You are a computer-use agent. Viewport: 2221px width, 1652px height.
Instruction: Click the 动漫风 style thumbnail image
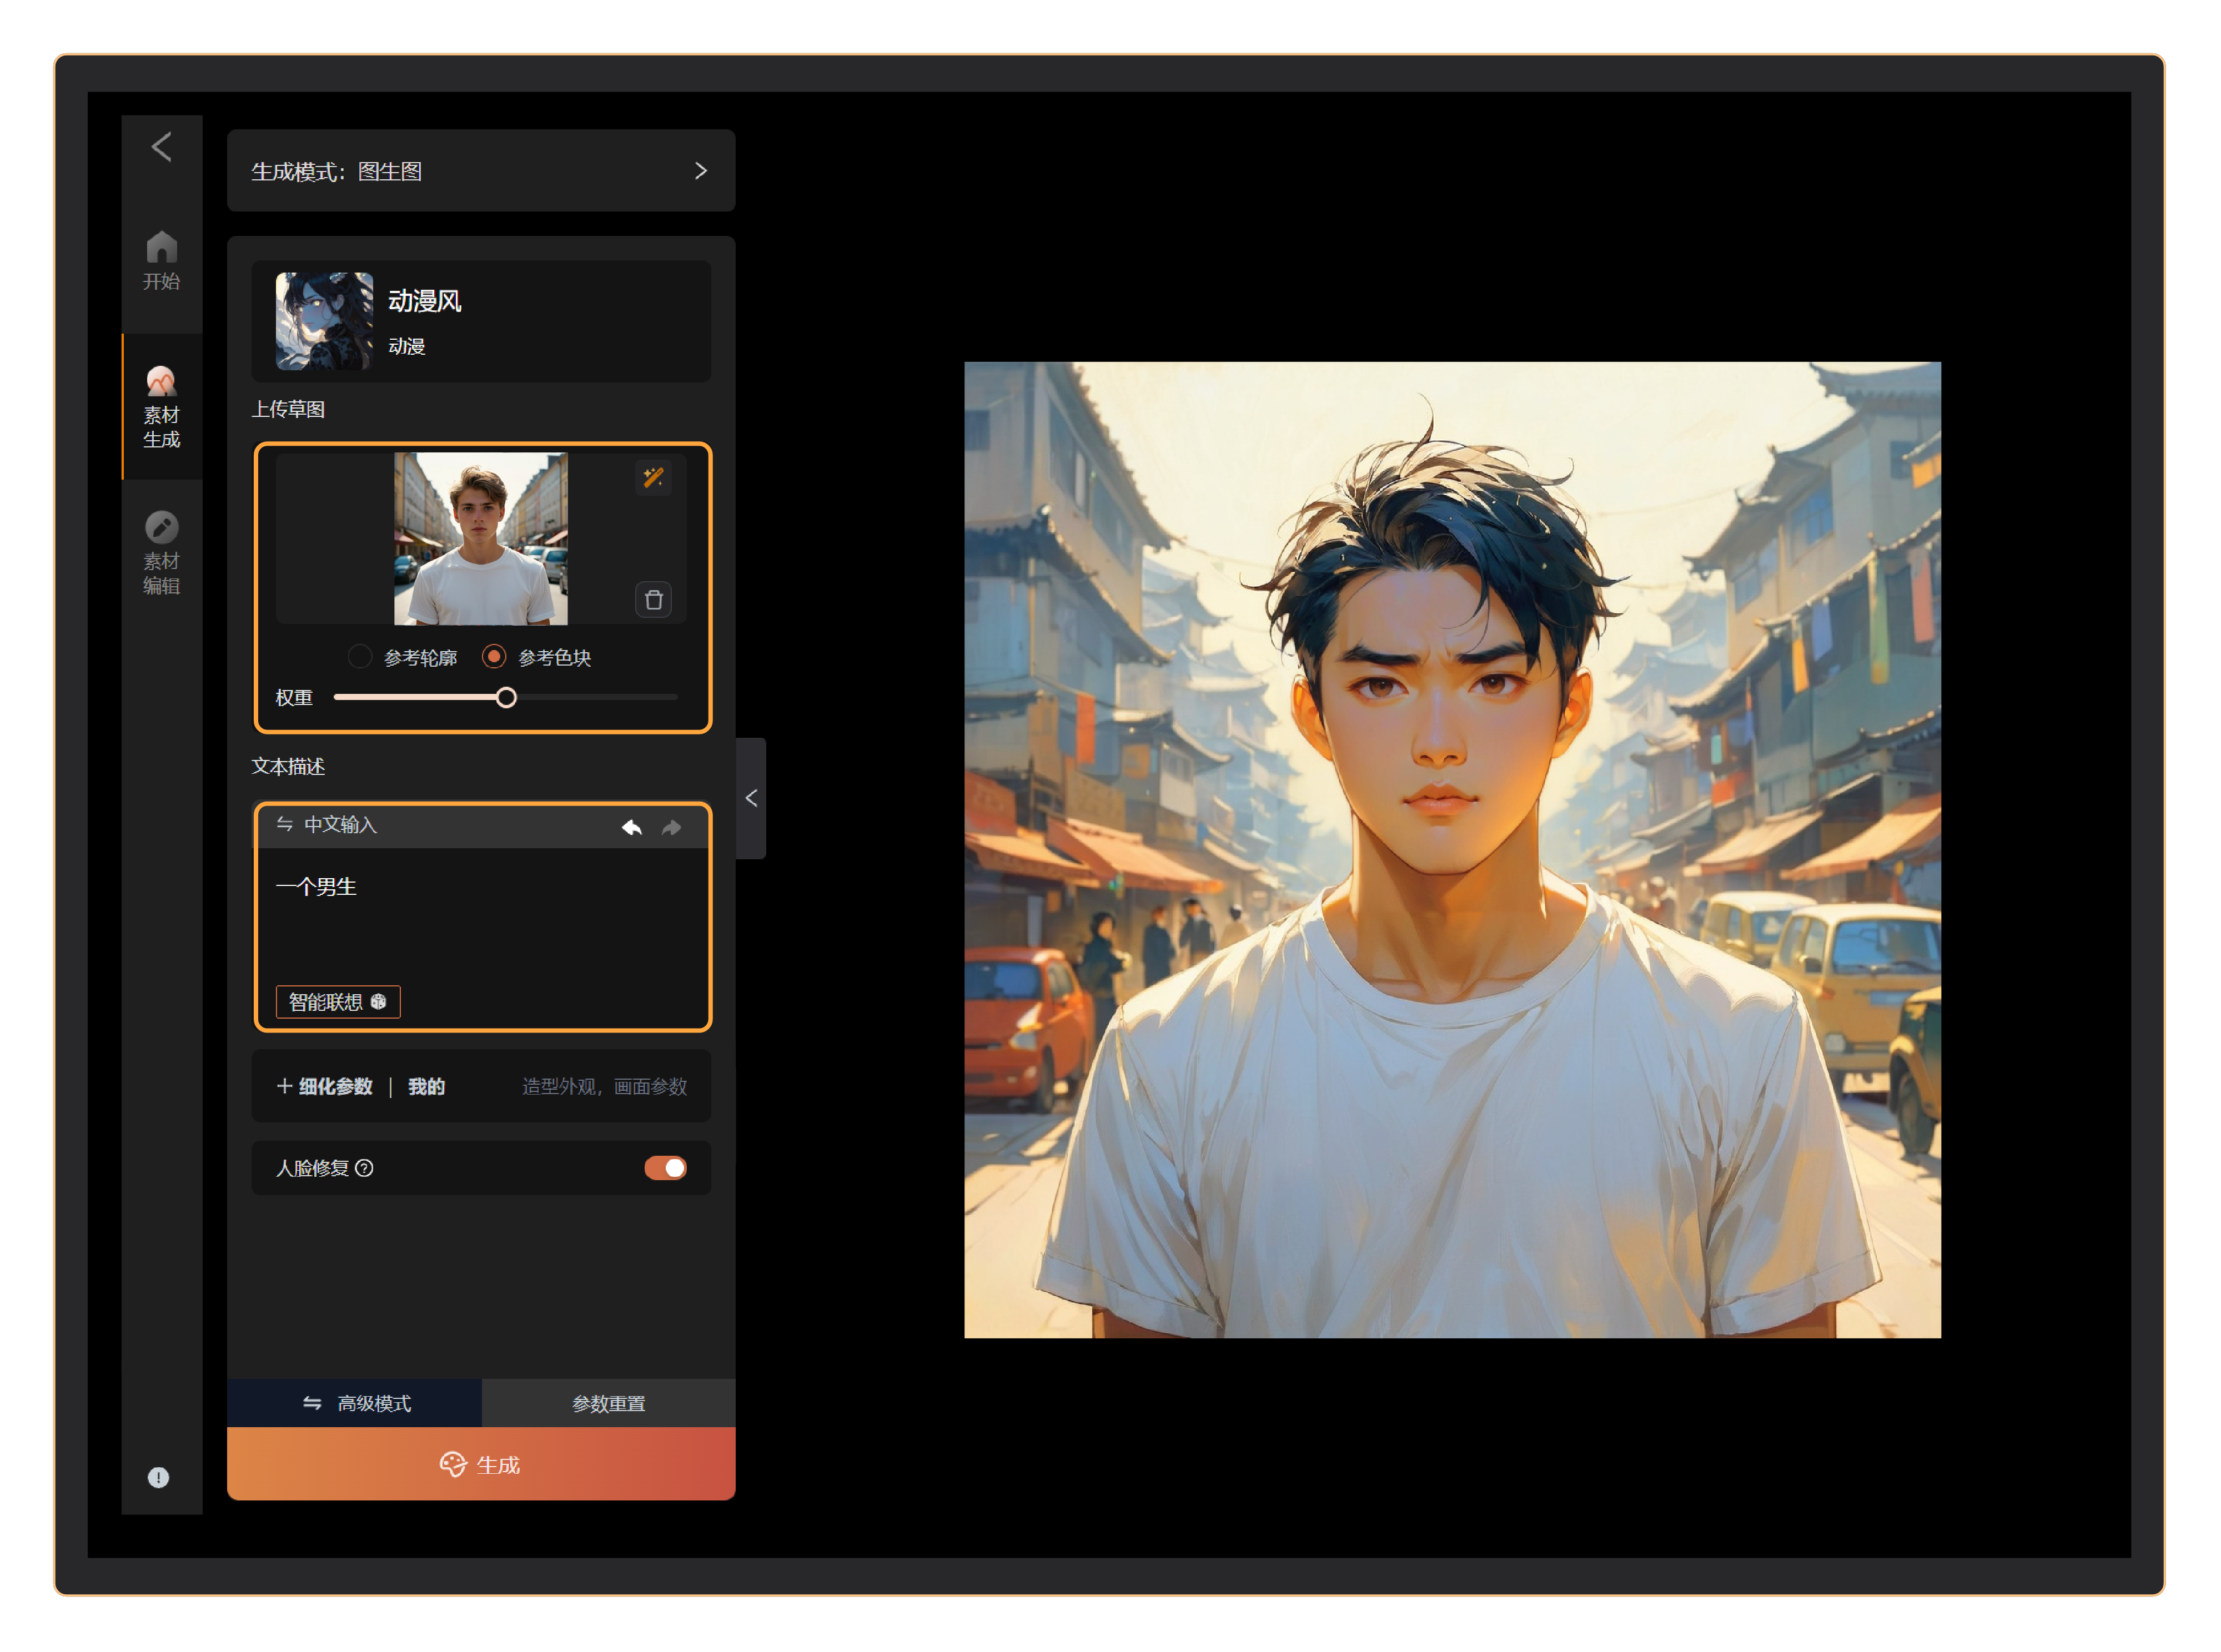point(324,321)
